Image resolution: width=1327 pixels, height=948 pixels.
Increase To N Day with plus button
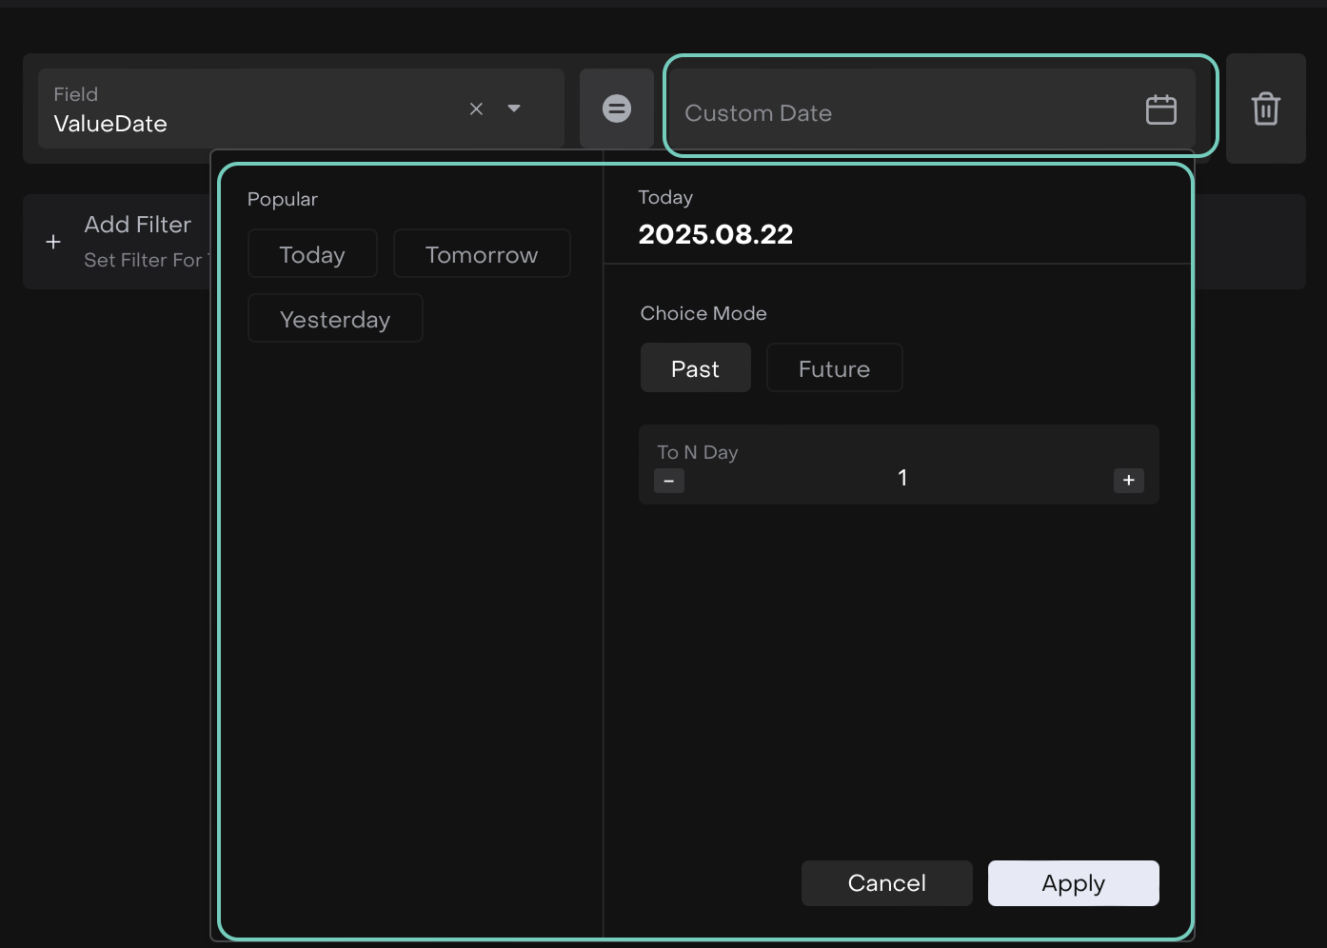click(x=1128, y=481)
